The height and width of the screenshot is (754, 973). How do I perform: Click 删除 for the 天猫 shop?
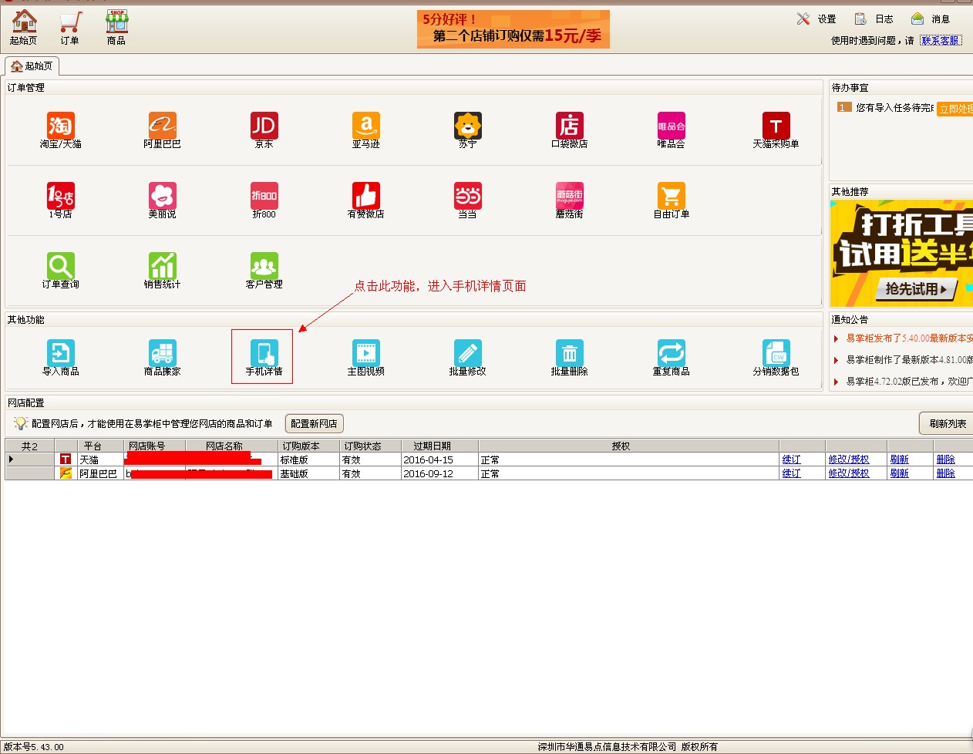945,459
